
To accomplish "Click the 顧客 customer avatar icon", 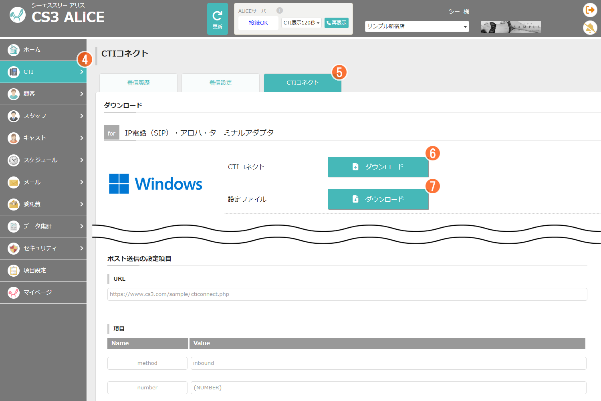I will pyautogui.click(x=14, y=94).
